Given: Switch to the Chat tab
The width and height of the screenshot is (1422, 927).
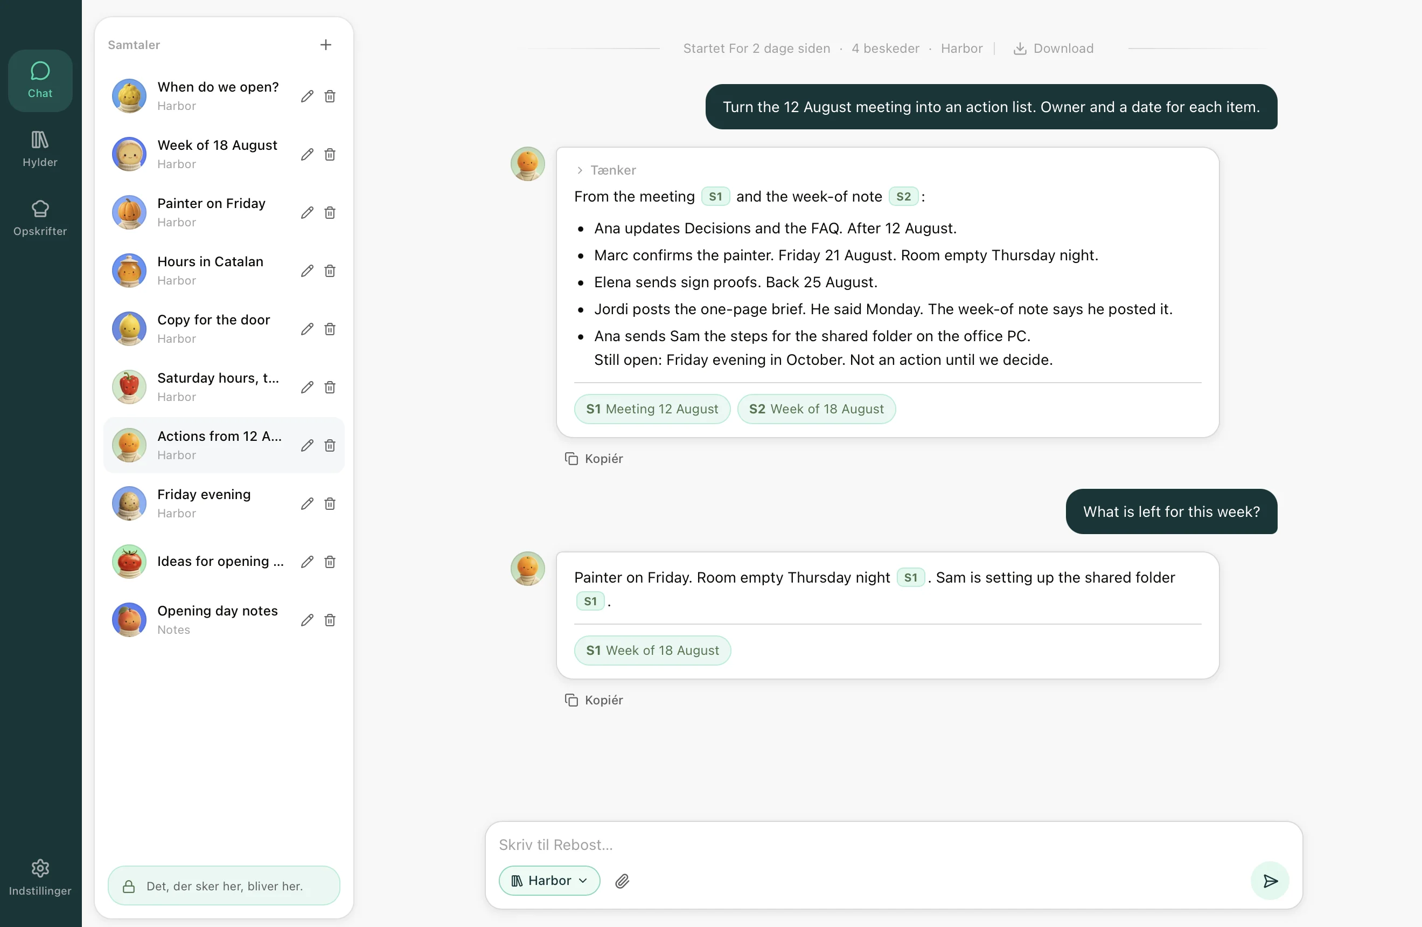Looking at the screenshot, I should (40, 81).
